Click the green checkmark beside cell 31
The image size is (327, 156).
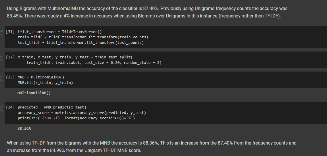2,31
